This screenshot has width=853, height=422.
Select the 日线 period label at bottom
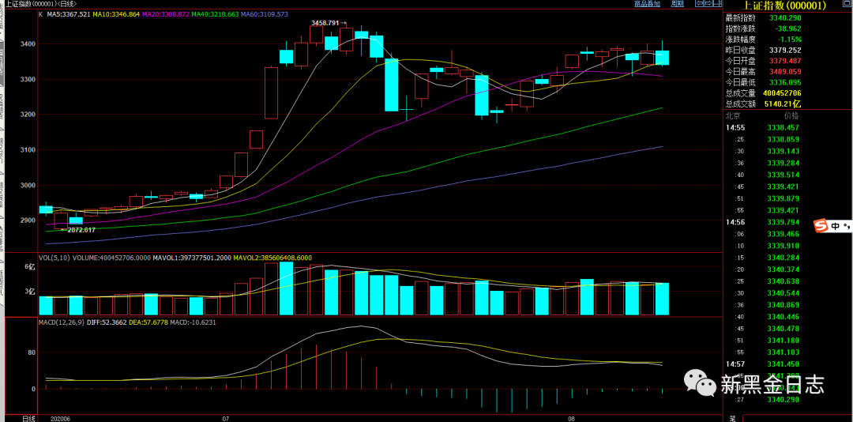(28, 418)
